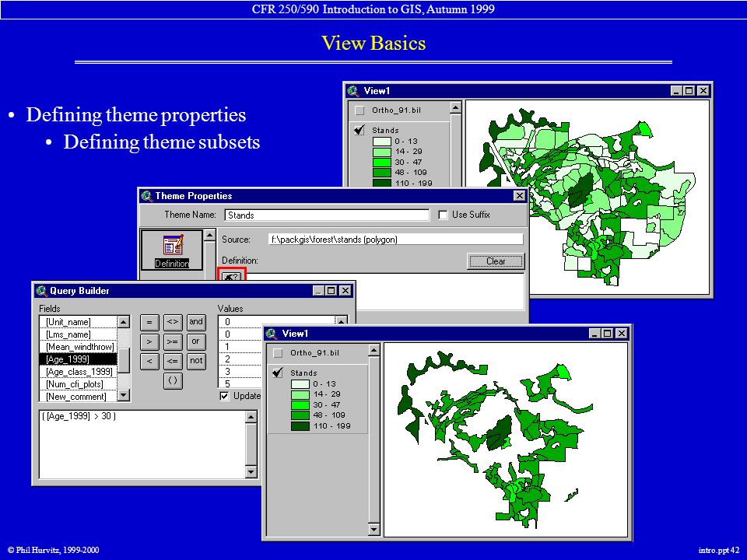Viewport: 747px width, 560px height.
Task: Open the query builder hammer icon in Theme Properties
Action: pos(232,276)
